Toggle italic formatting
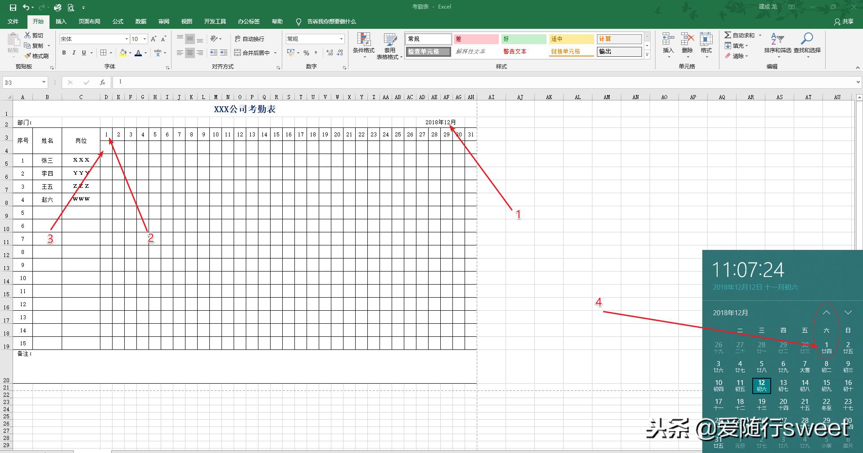 coord(74,53)
